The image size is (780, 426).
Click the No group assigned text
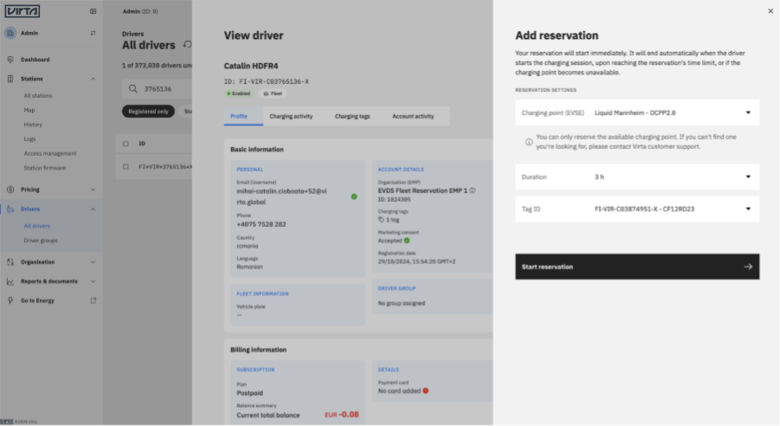click(x=402, y=303)
